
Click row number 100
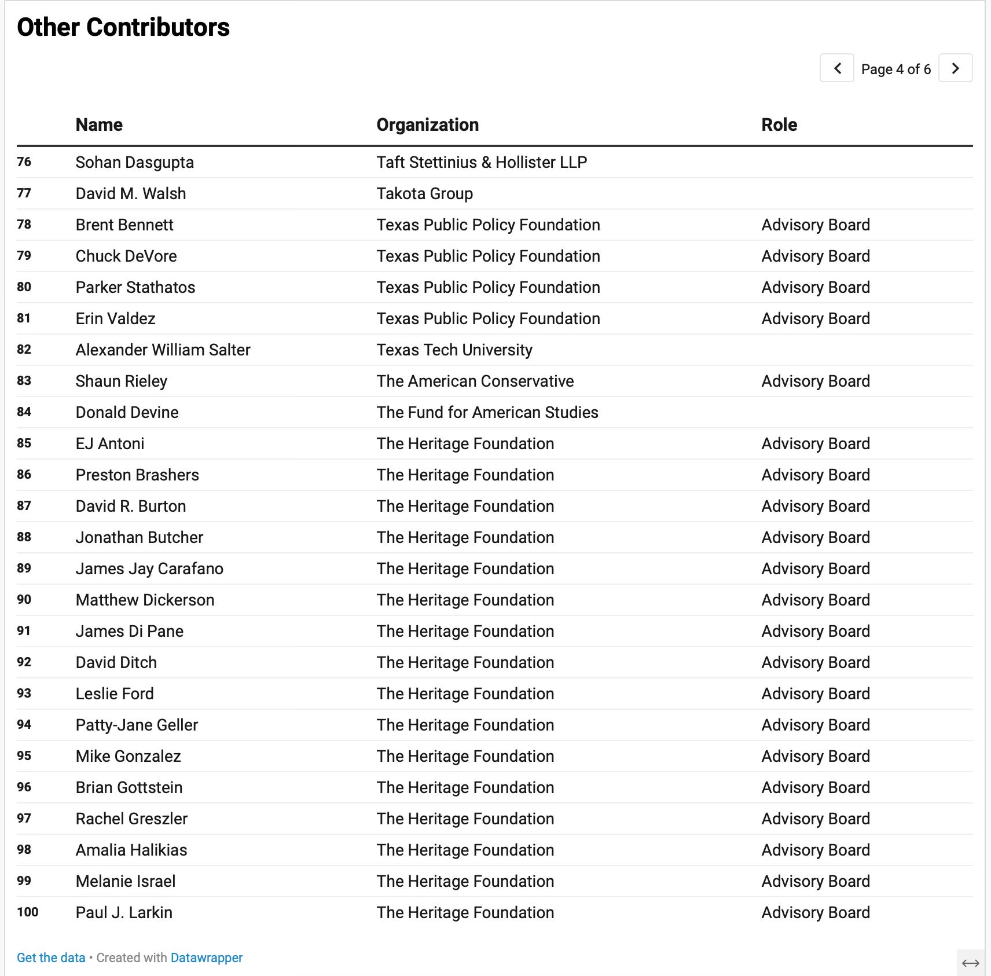[28, 912]
